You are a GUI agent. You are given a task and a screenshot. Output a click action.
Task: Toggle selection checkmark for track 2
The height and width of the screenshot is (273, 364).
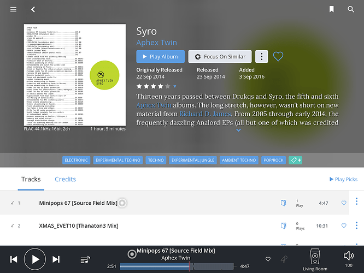12,226
